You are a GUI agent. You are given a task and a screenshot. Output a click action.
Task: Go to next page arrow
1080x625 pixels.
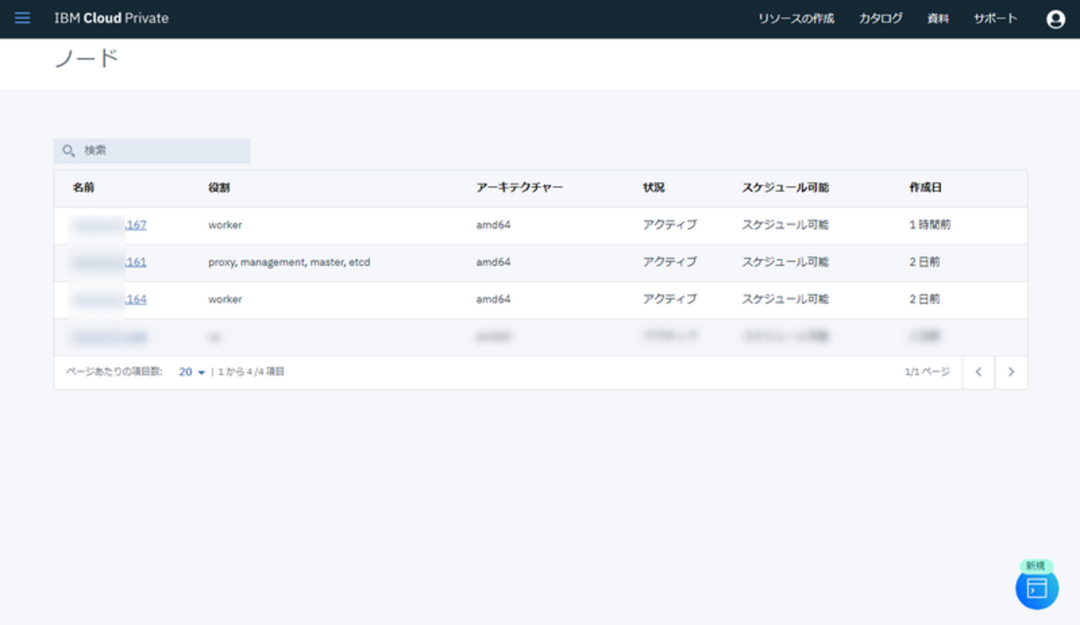coord(1011,372)
